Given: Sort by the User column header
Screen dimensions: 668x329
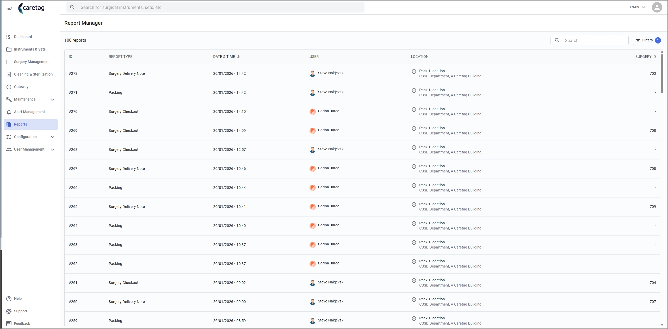Looking at the screenshot, I should (x=314, y=57).
